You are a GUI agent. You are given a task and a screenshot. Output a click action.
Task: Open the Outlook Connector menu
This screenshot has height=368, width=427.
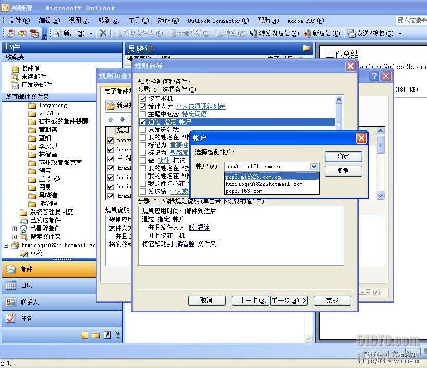click(x=218, y=21)
